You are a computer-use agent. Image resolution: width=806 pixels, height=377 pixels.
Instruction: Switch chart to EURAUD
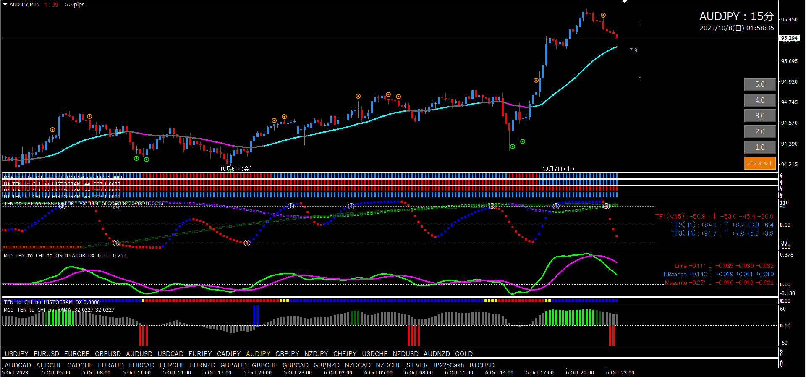111,365
